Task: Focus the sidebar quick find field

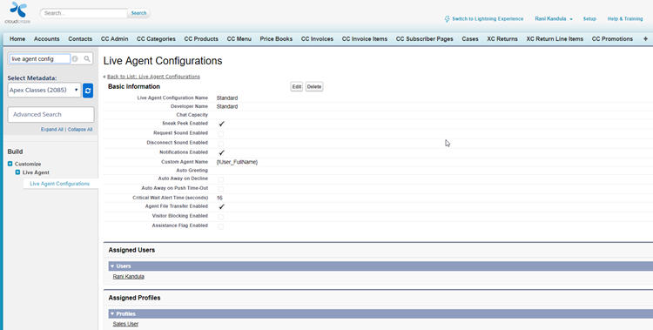Action: click(x=40, y=58)
